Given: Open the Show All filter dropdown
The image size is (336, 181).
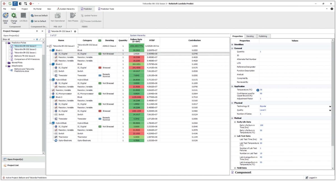Looking at the screenshot, I should 34,39.
